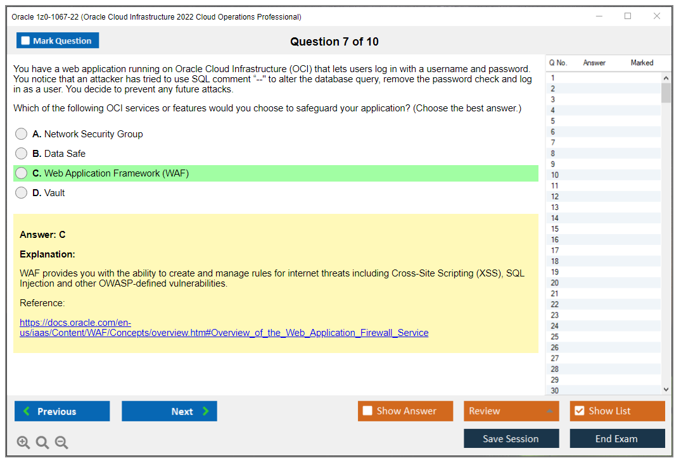Click the zoom-in magnifier icon
This screenshot has width=681, height=465.
point(23,442)
